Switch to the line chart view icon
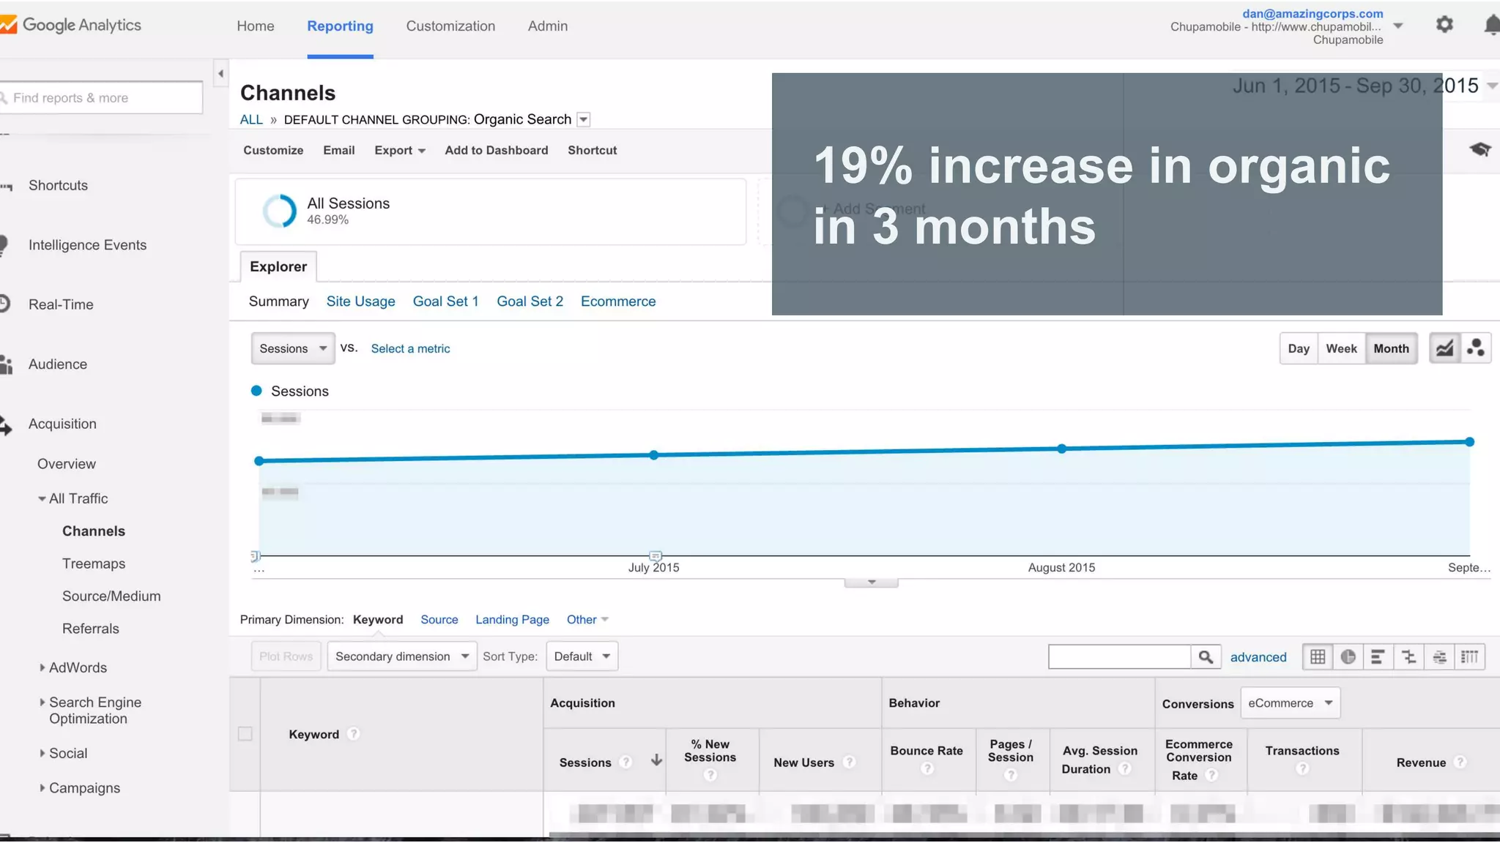The image size is (1500, 843). coord(1444,348)
